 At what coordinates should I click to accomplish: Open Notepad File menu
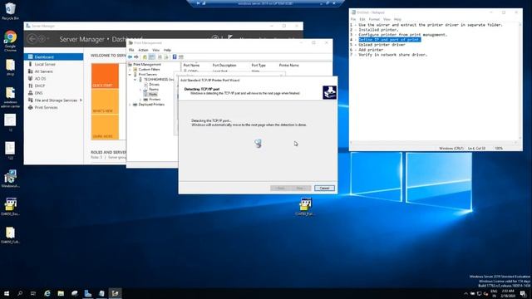coord(353,19)
